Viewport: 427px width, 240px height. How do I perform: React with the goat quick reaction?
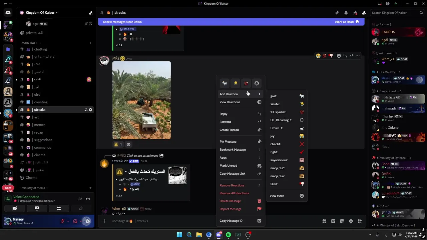tap(225, 83)
